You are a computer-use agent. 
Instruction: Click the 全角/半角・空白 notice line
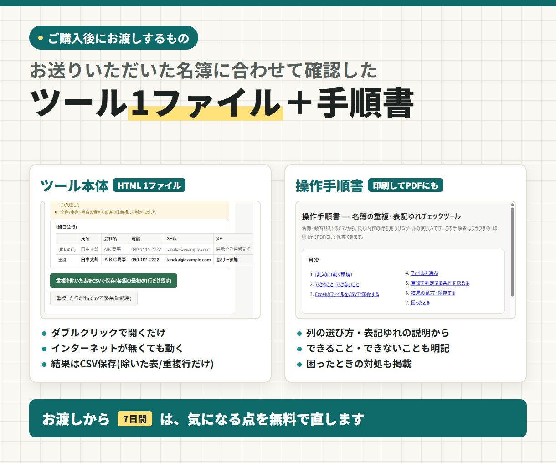tap(108, 212)
